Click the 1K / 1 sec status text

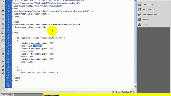(116, 92)
